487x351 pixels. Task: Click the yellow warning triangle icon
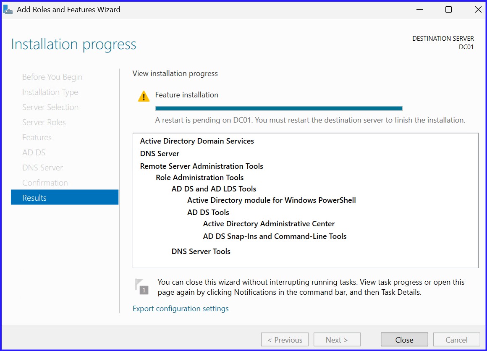(143, 96)
